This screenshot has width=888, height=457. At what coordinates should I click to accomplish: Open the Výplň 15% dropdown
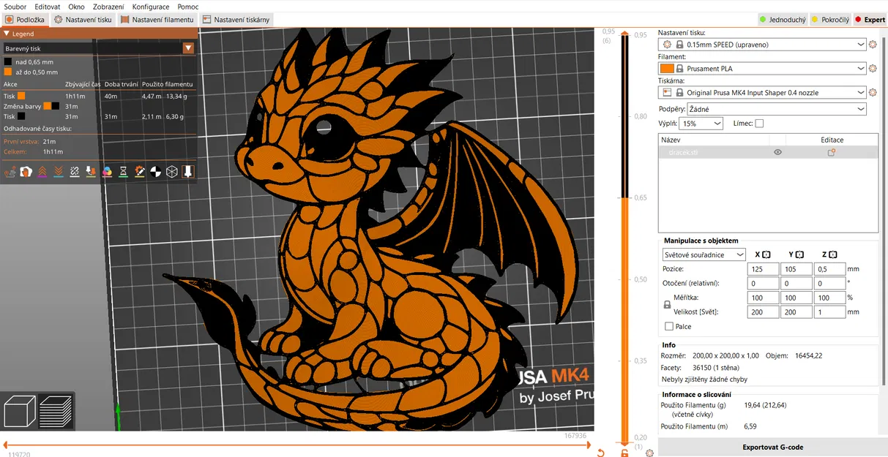701,124
